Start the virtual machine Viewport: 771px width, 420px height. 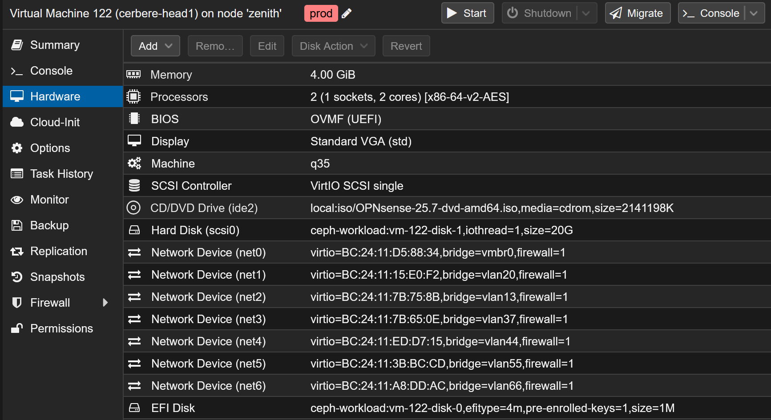pyautogui.click(x=467, y=13)
